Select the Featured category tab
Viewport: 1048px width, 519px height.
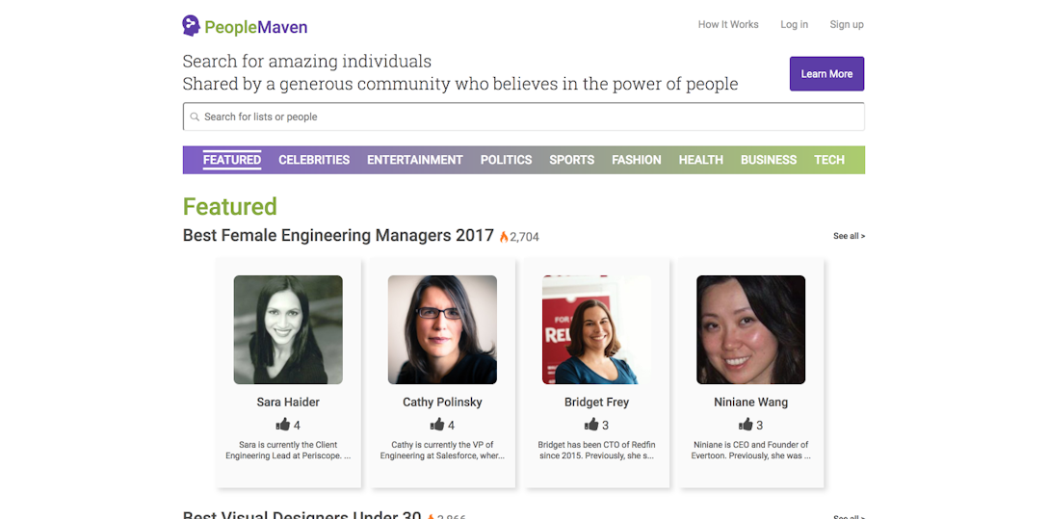pyautogui.click(x=231, y=160)
